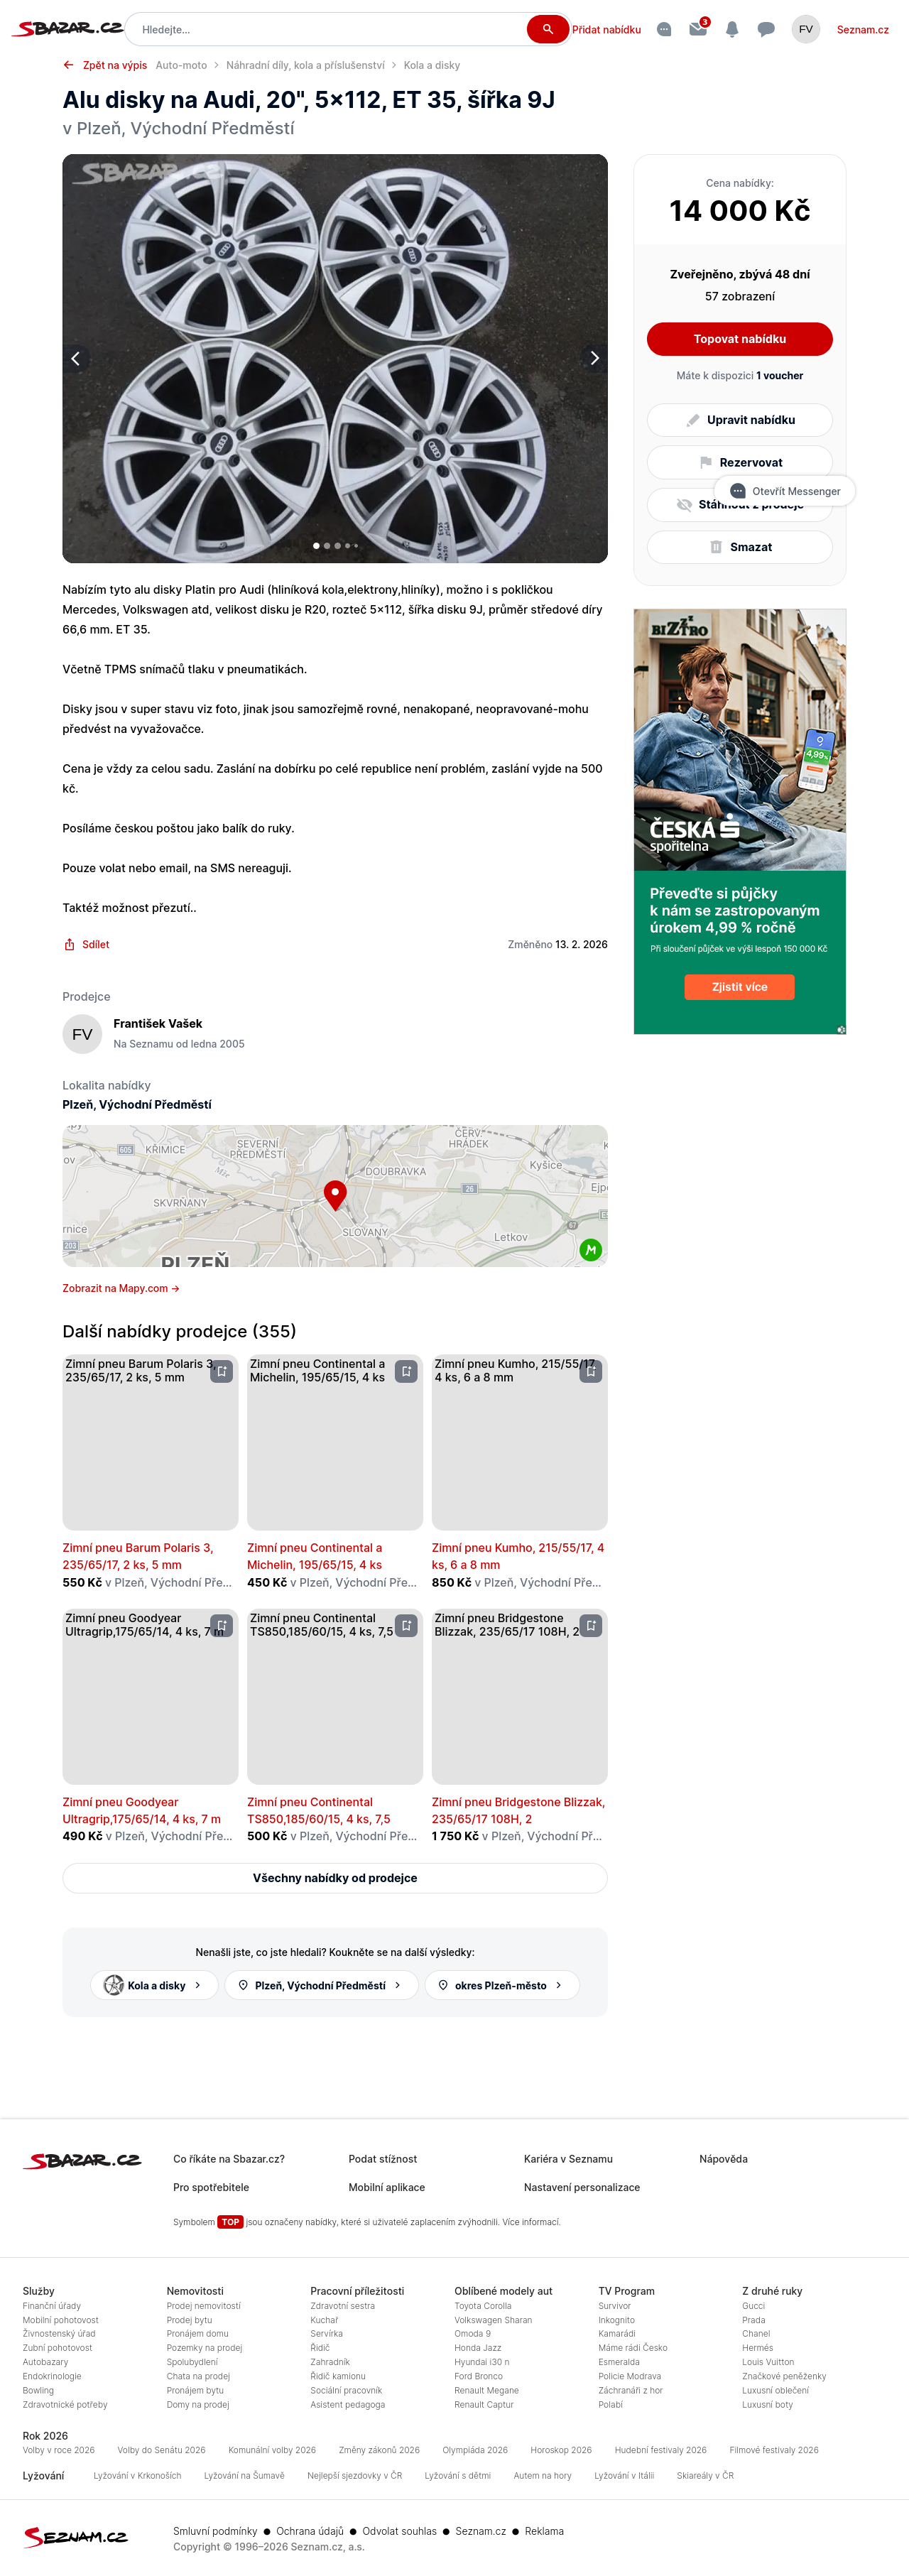
Task: Focus the Hledejte search field
Action: point(330,29)
